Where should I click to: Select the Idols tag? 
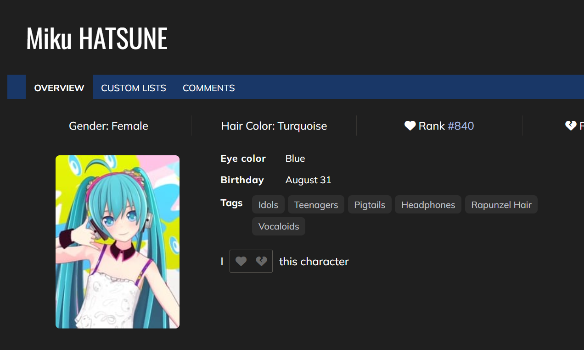tap(268, 205)
